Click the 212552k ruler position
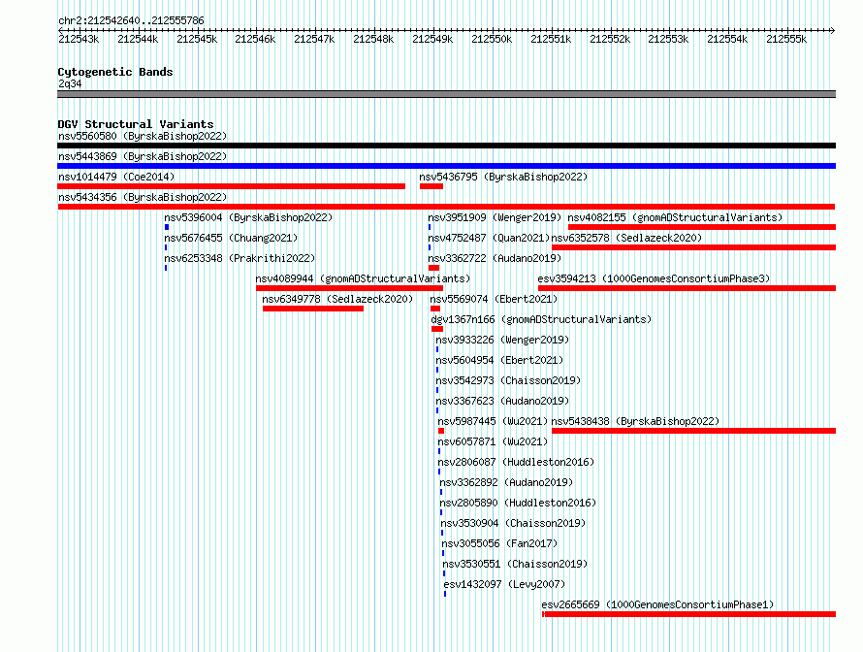Image resolution: width=863 pixels, height=652 pixels. point(610,39)
